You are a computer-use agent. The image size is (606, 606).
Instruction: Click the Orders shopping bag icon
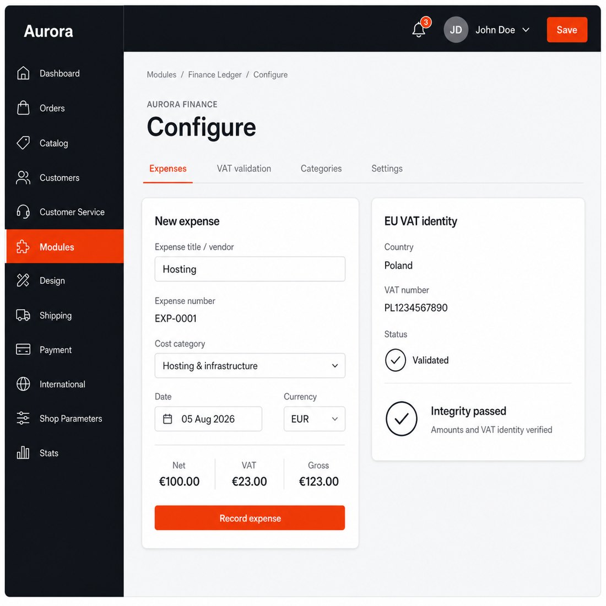click(23, 108)
